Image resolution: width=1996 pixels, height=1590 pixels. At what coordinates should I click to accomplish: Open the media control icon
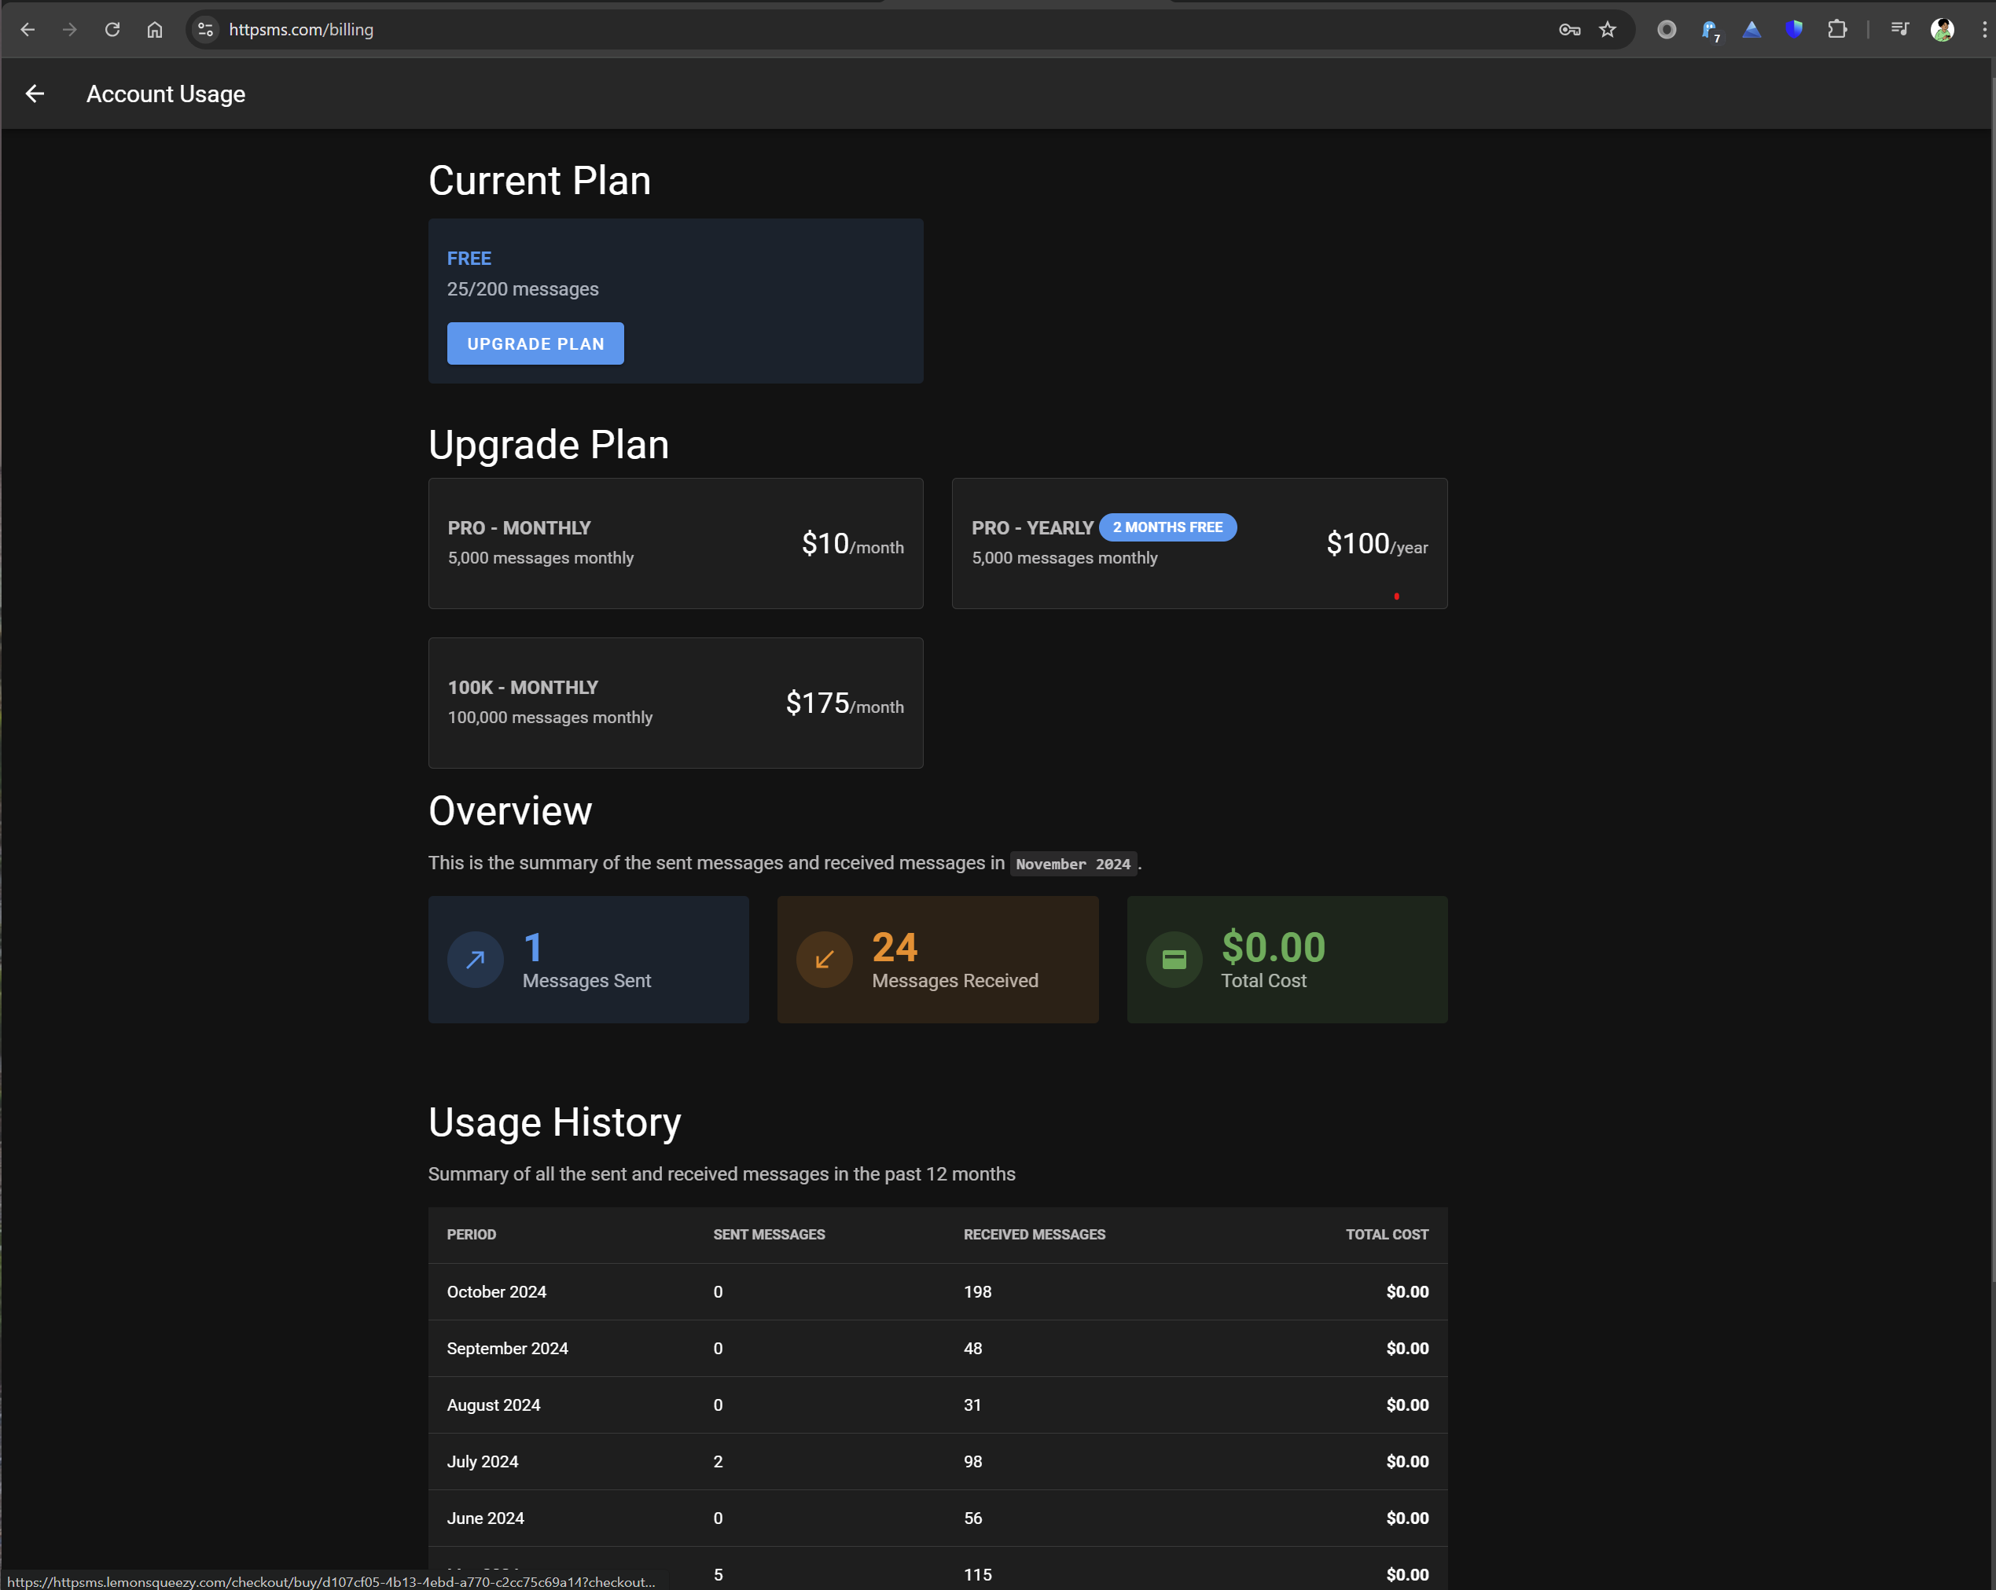[x=1899, y=30]
